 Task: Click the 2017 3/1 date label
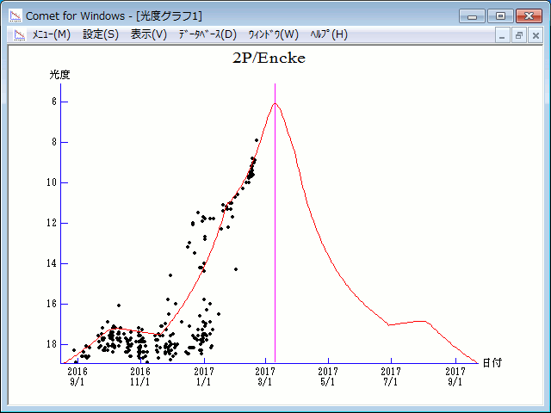point(265,377)
